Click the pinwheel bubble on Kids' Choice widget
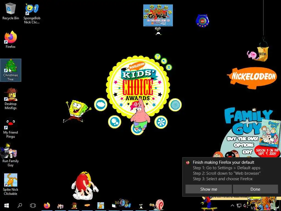 tap(161, 122)
